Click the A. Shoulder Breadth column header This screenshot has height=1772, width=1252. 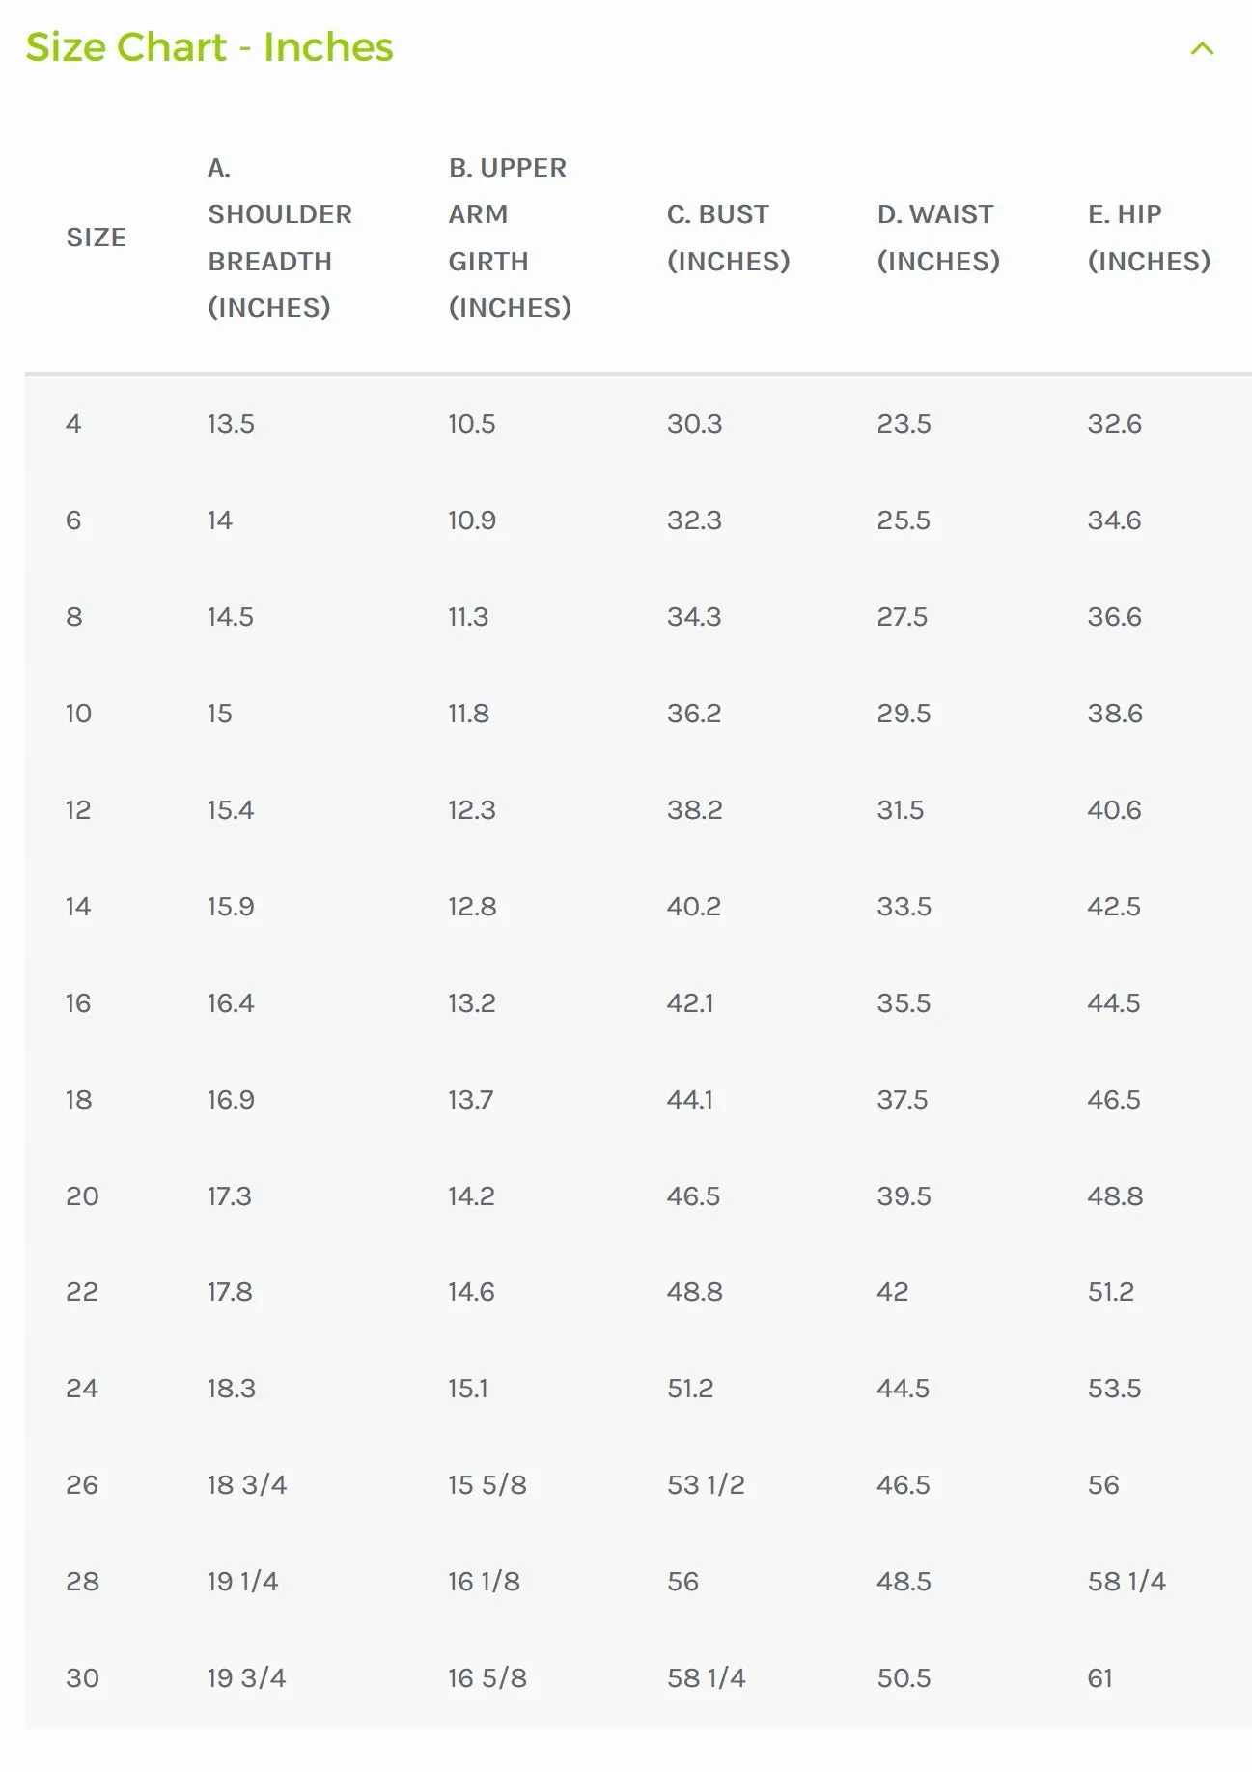click(x=280, y=238)
